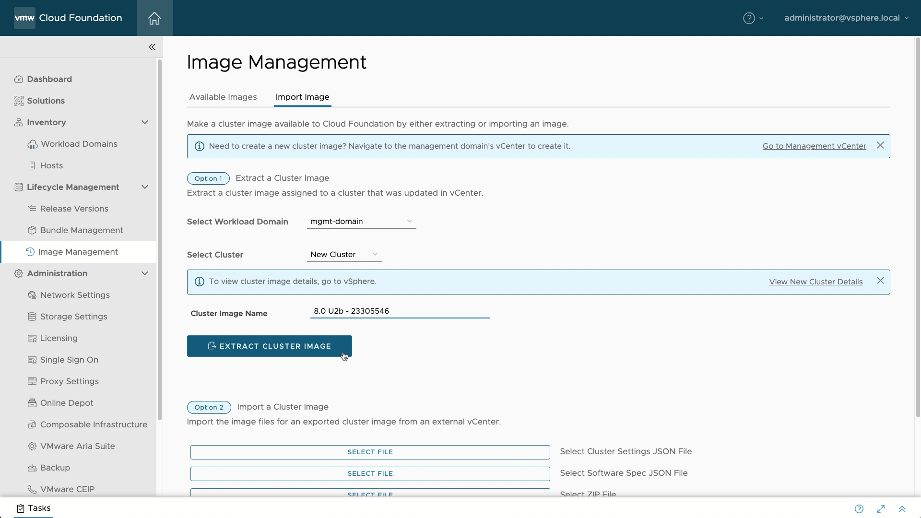The height and width of the screenshot is (518, 921).
Task: Open the Select Workload Domain dropdown
Action: 361,221
